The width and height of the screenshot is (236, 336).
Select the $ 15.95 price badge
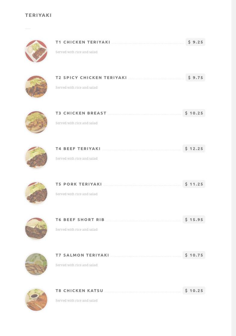click(x=194, y=220)
